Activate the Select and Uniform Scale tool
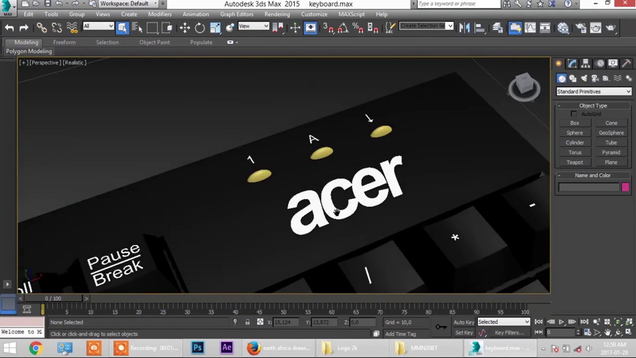Image resolution: width=636 pixels, height=358 pixels. [215, 28]
